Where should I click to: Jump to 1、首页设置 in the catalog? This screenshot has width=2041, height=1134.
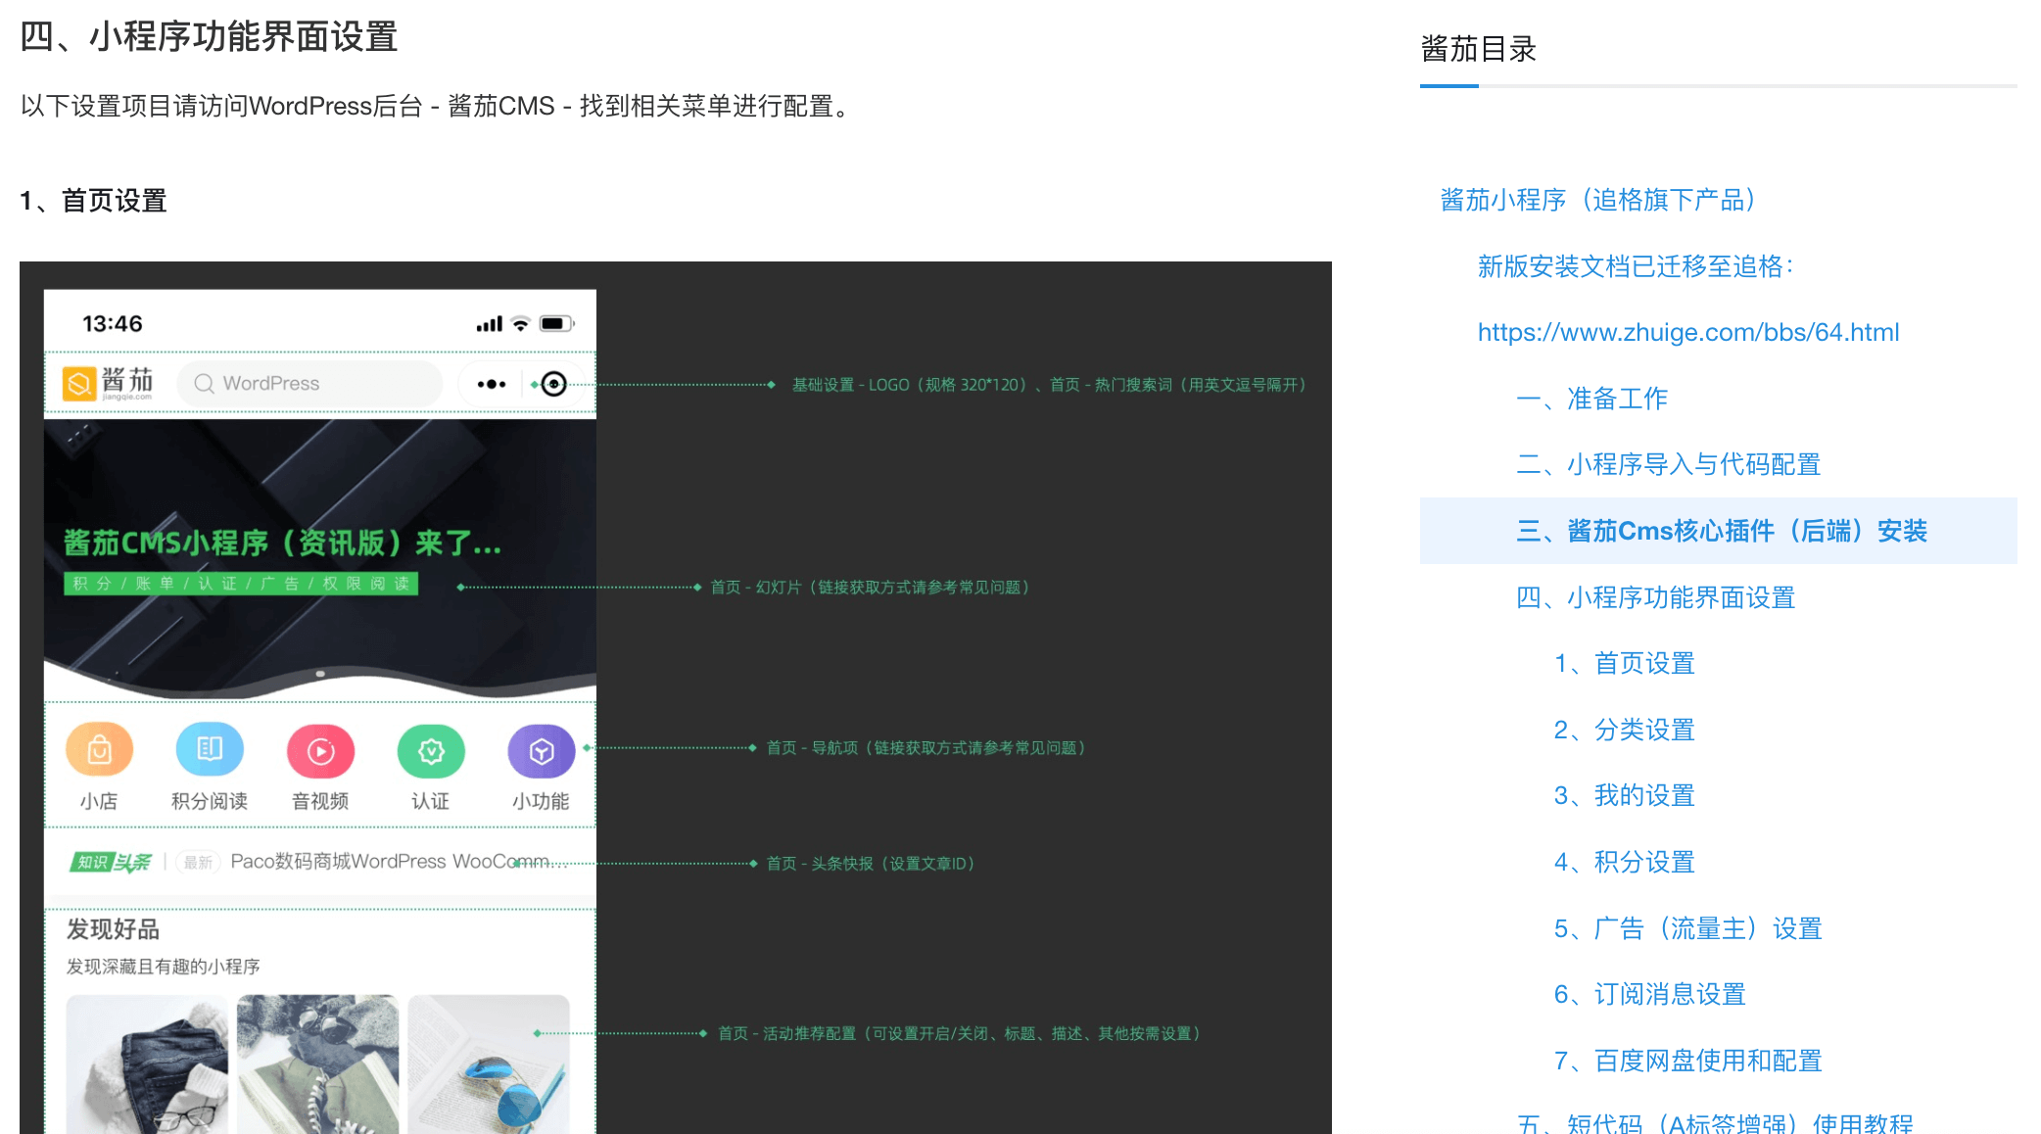click(x=1624, y=663)
